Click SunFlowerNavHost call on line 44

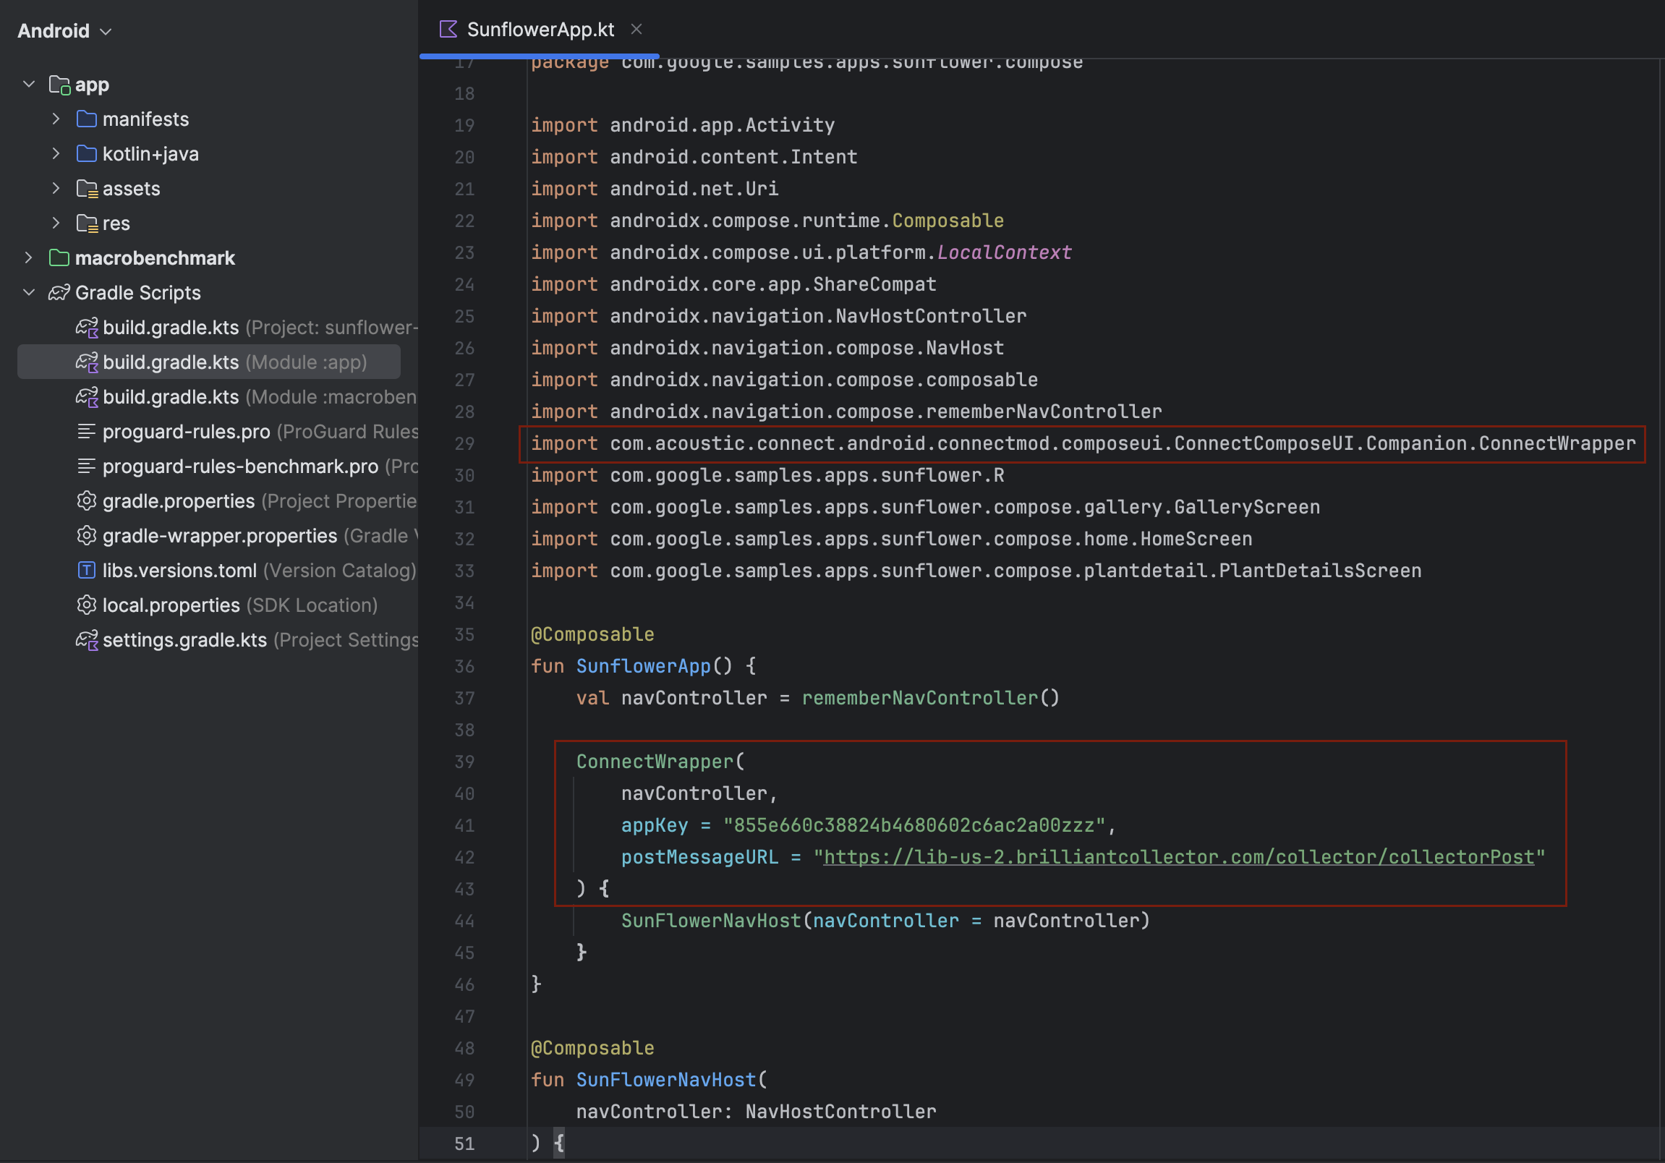[711, 921]
